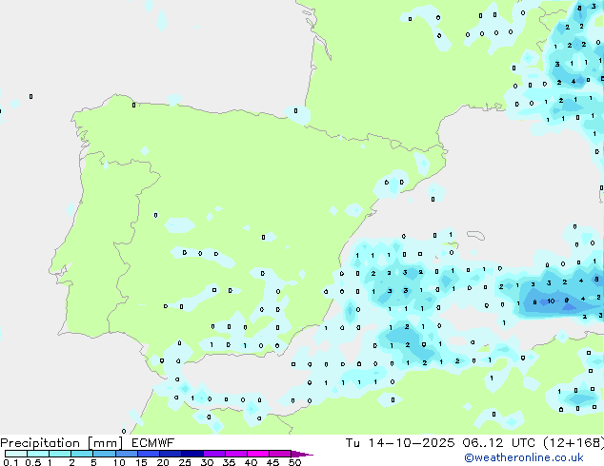Click the '50' legend scale label
This screenshot has width=604, height=466.
tap(294, 462)
